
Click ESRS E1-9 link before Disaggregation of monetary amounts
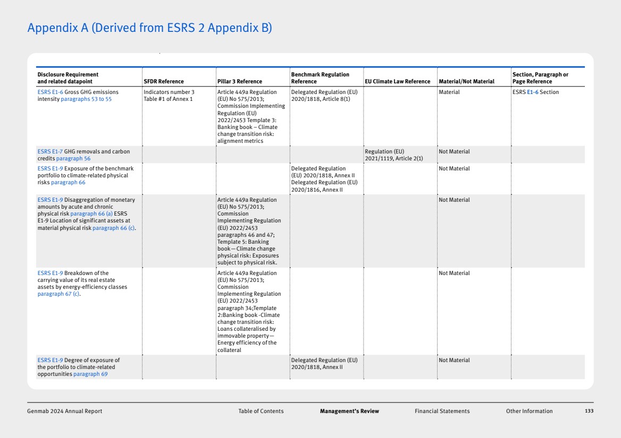50,200
